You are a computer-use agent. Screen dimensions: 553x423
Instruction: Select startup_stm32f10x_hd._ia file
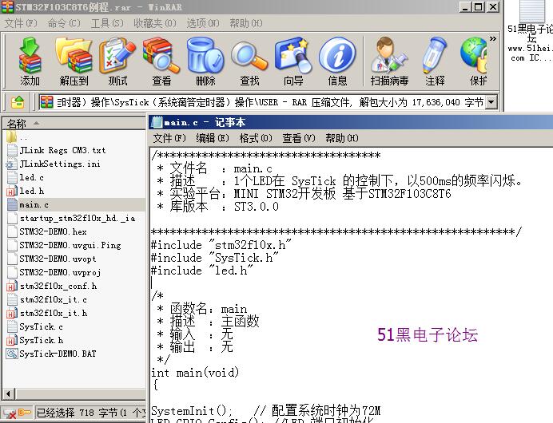[x=78, y=219]
